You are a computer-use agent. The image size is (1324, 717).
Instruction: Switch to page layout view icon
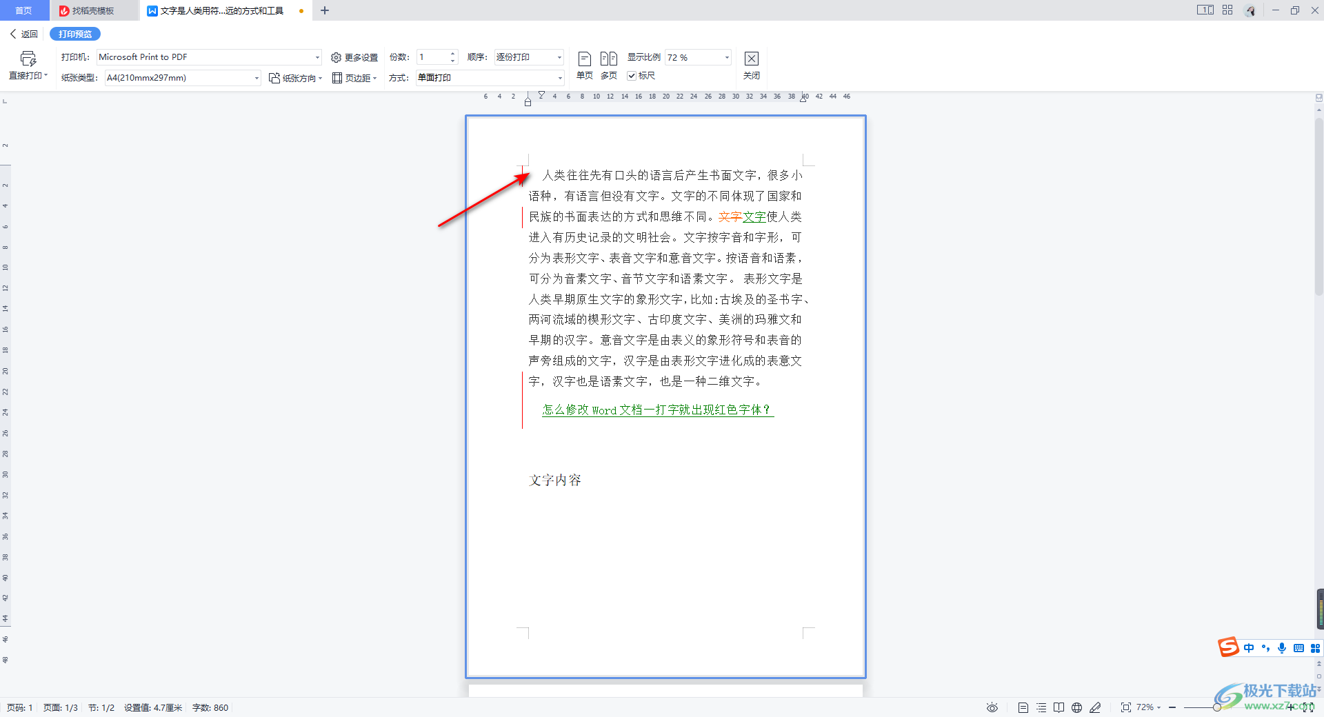1023,707
